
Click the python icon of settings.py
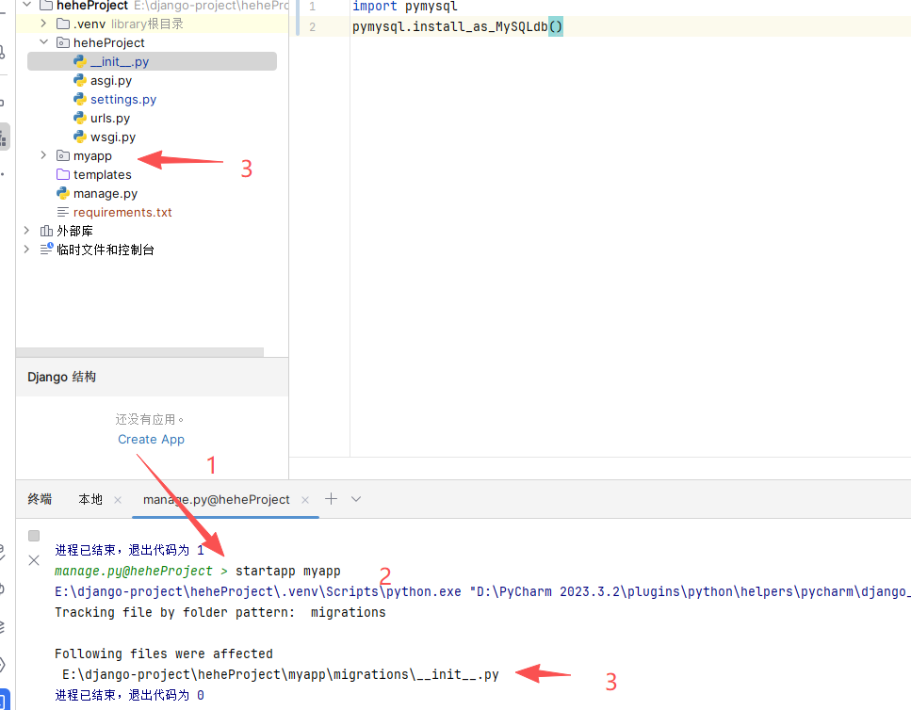[79, 99]
